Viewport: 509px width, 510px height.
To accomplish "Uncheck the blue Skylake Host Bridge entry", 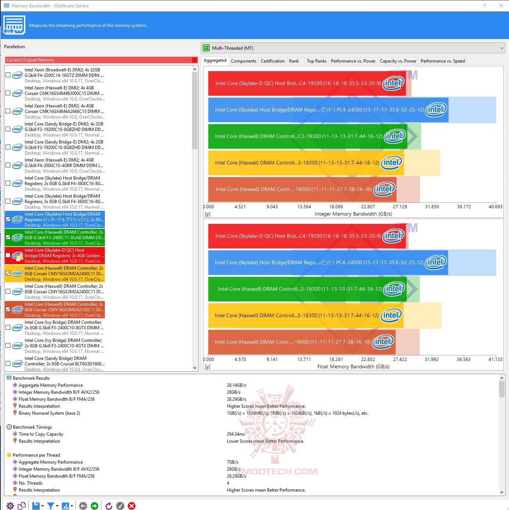I will 8,219.
